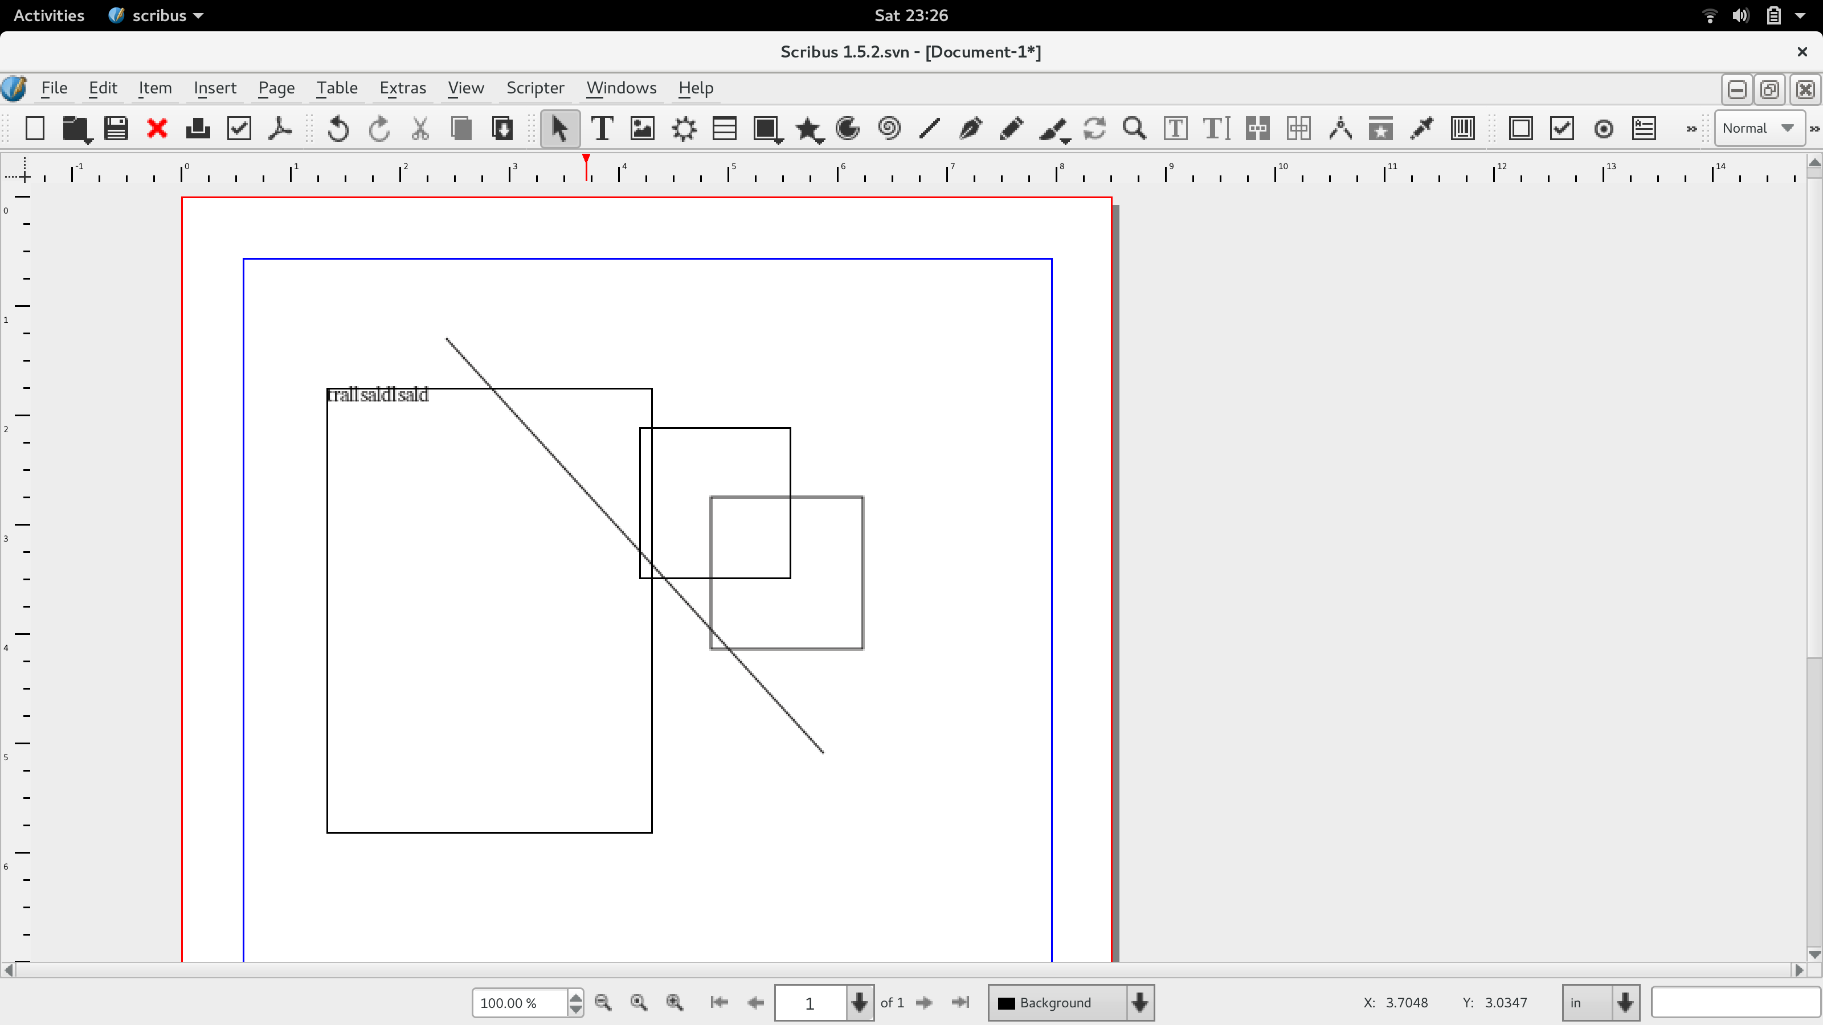Viewport: 1823px width, 1025px height.
Task: Select the Image Frame tool
Action: click(643, 129)
